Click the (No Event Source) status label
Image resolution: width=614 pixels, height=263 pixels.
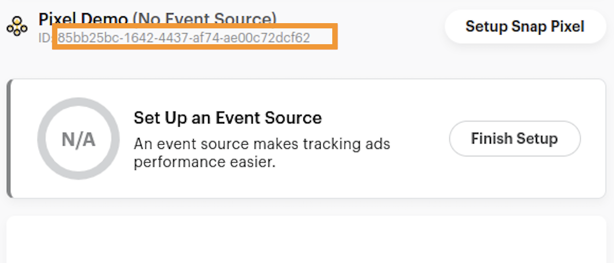point(204,20)
